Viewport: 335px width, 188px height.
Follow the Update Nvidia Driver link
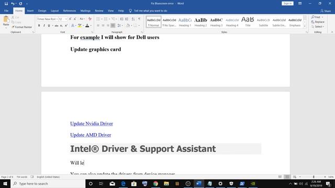pyautogui.click(x=92, y=124)
